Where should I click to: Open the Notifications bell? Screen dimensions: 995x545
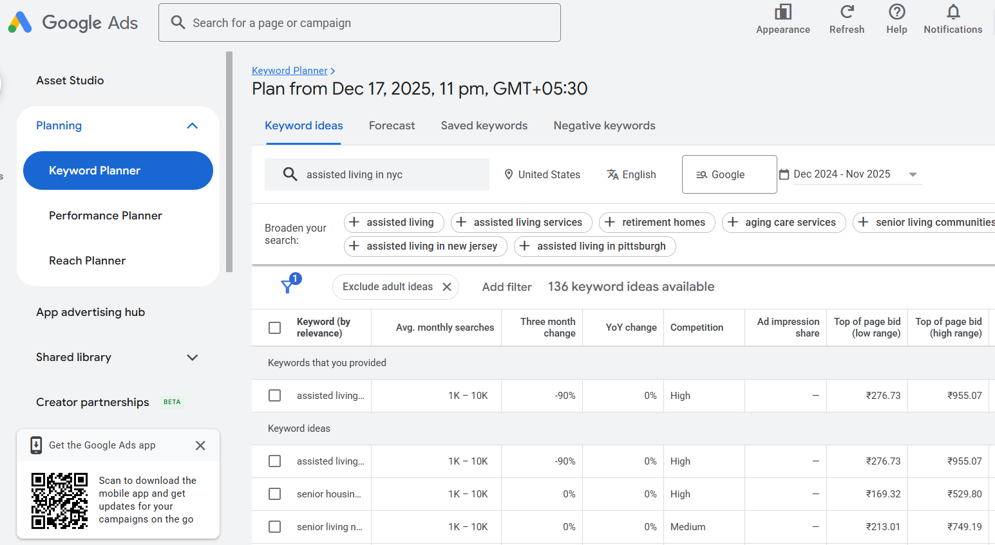click(953, 12)
